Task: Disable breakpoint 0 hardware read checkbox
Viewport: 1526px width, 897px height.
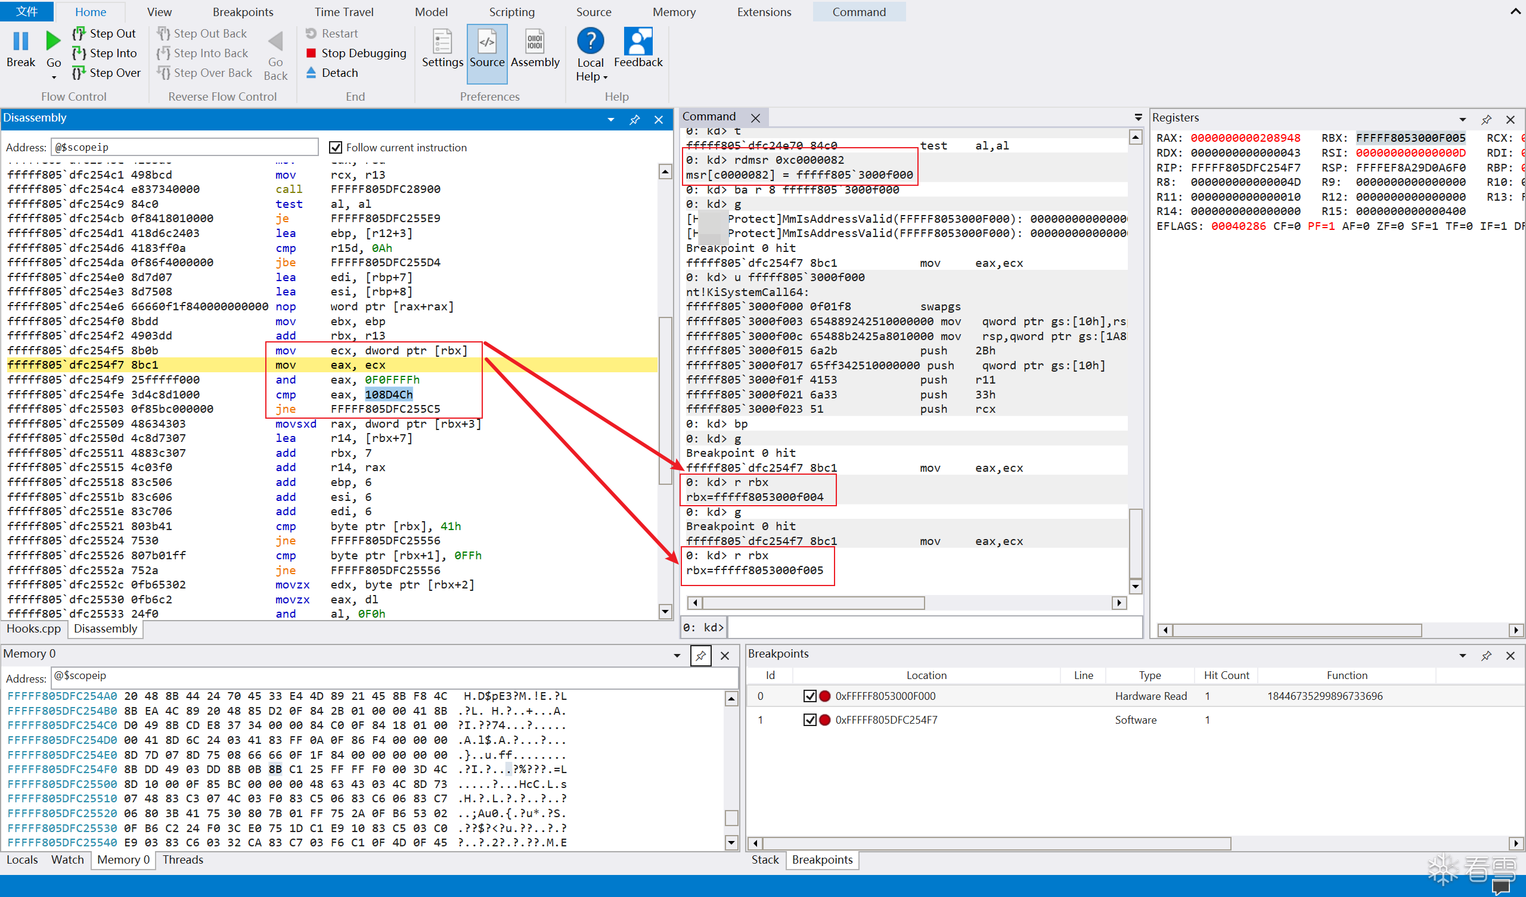Action: point(809,696)
